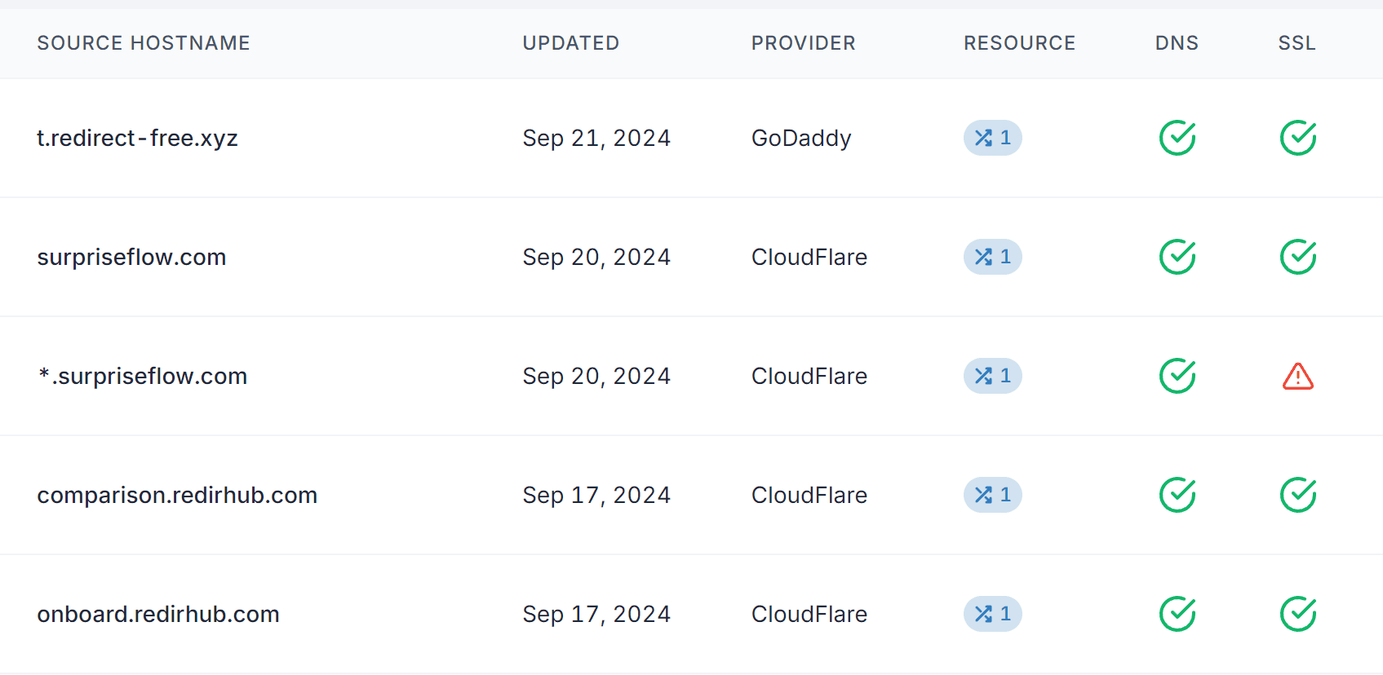Open the resource badge for comparison.redirhub.com

tap(992, 495)
